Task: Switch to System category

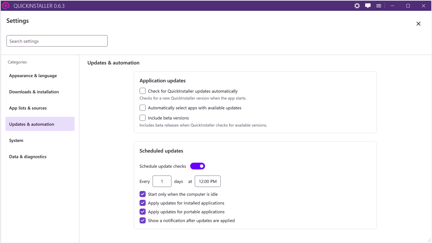Action: [40, 140]
